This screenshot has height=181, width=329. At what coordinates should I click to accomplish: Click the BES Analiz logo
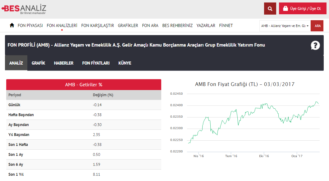pos(24,9)
